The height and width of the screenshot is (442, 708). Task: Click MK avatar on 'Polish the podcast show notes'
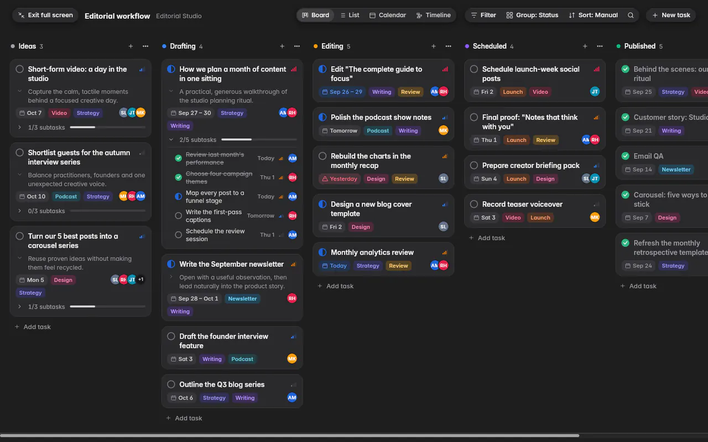[x=443, y=130]
